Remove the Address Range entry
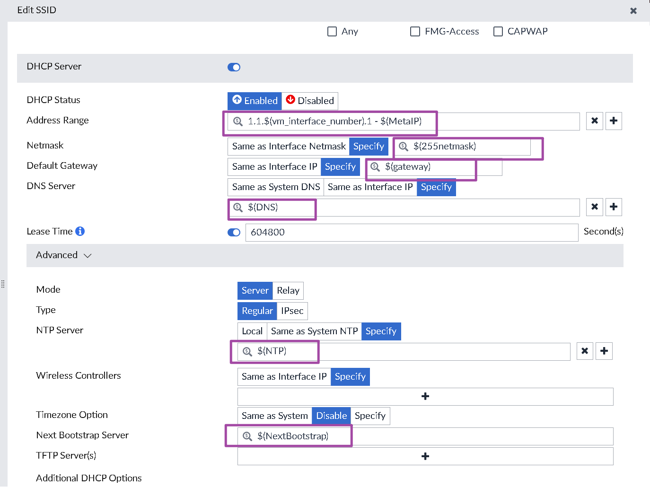The width and height of the screenshot is (650, 487). click(x=594, y=121)
